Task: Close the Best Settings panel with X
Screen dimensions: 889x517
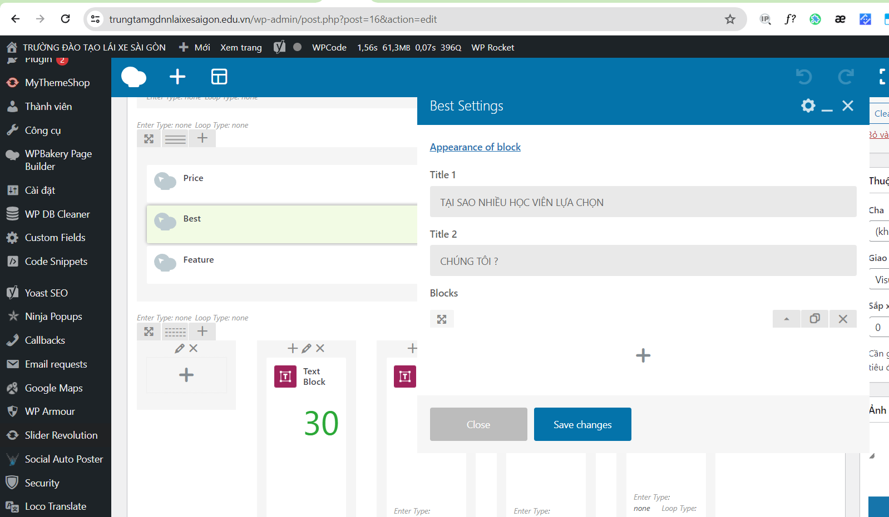Action: click(847, 106)
